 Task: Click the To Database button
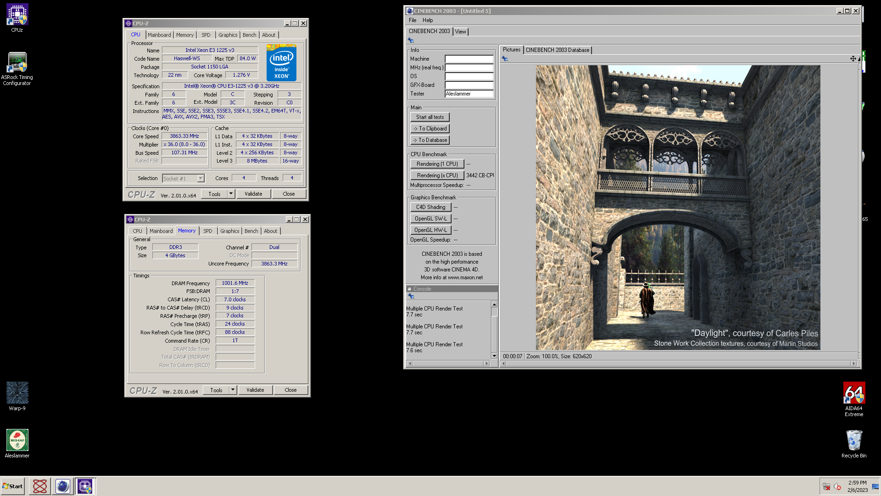point(430,140)
